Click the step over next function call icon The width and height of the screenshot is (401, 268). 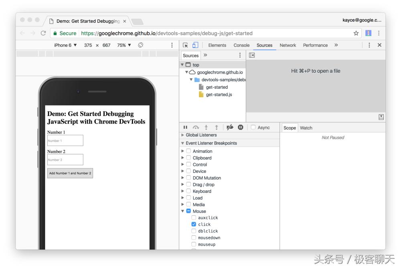pos(196,127)
